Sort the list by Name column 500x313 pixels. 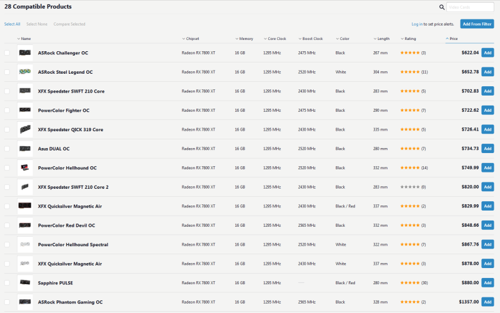click(24, 39)
